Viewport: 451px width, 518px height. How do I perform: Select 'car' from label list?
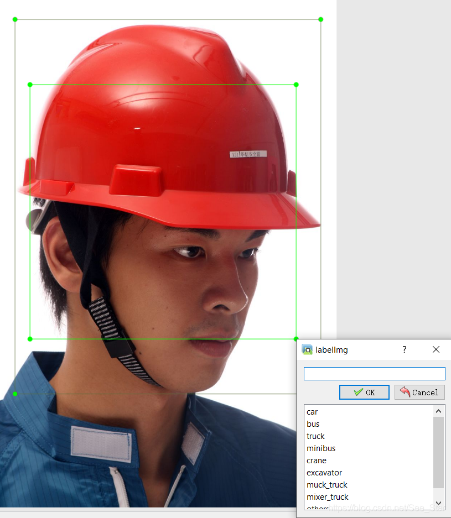[369, 412]
